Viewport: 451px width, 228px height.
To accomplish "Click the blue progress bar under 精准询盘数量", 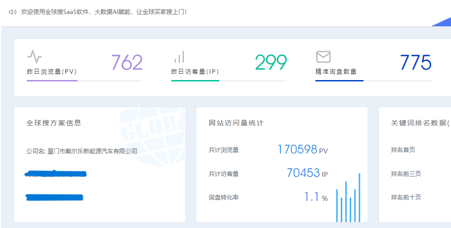I will (339, 81).
